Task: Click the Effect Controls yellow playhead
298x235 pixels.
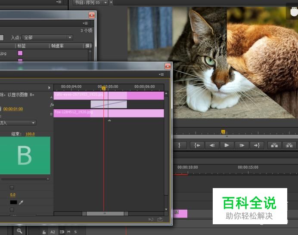Action: click(104, 88)
